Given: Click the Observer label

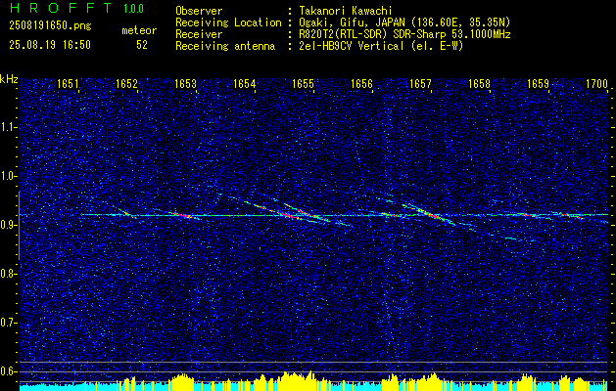Looking at the screenshot, I should (x=199, y=11).
